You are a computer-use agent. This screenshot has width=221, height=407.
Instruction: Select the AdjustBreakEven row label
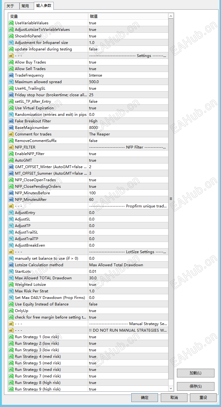[x=30, y=245]
